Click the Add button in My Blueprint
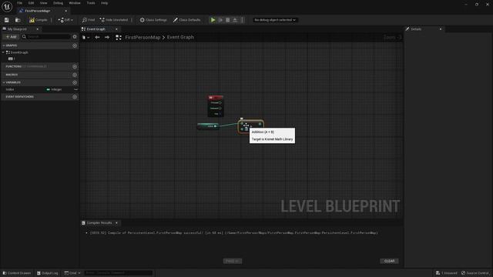The height and width of the screenshot is (277, 493). point(11,37)
